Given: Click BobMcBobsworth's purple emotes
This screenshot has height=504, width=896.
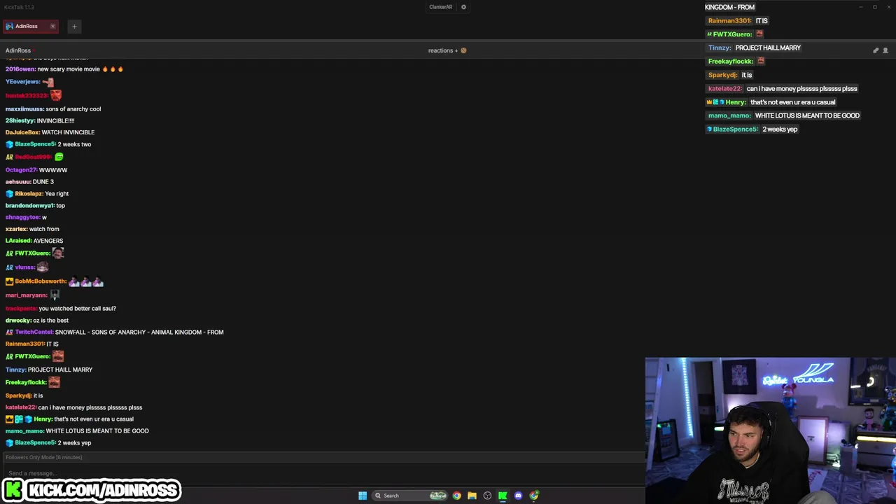Looking at the screenshot, I should [x=86, y=282].
